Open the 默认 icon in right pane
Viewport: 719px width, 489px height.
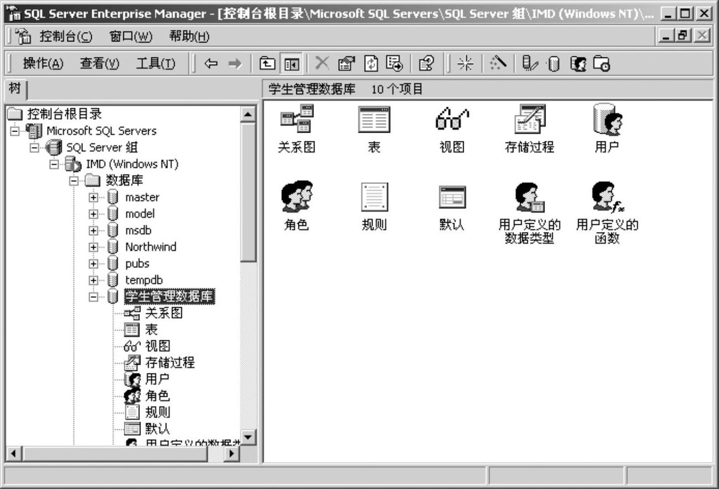tap(452, 197)
